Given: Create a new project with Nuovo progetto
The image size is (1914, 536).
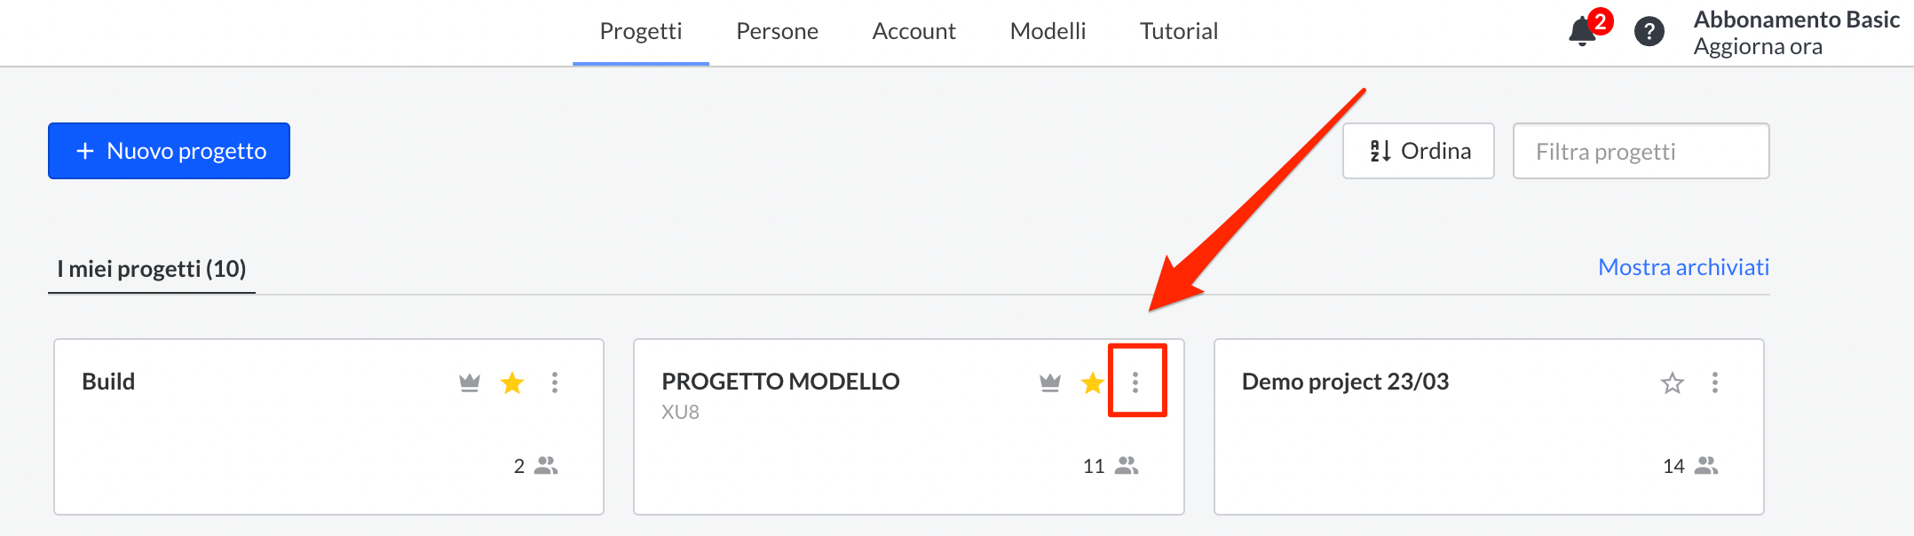Looking at the screenshot, I should (169, 151).
